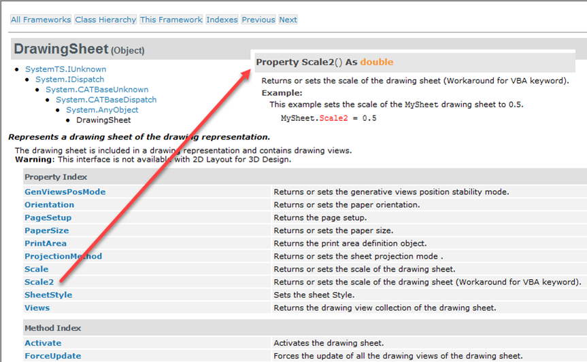
Task: Click the GenViewsPosMode property link
Action: point(65,192)
